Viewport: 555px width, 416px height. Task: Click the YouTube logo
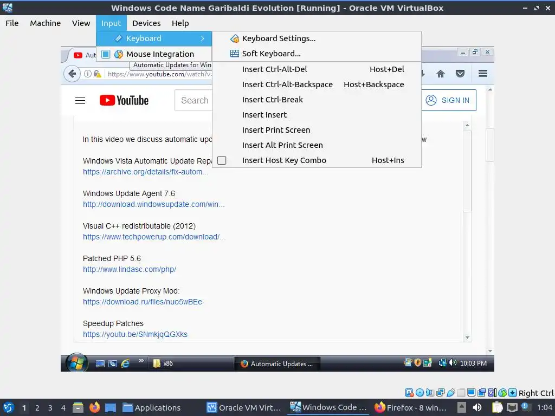(x=124, y=100)
